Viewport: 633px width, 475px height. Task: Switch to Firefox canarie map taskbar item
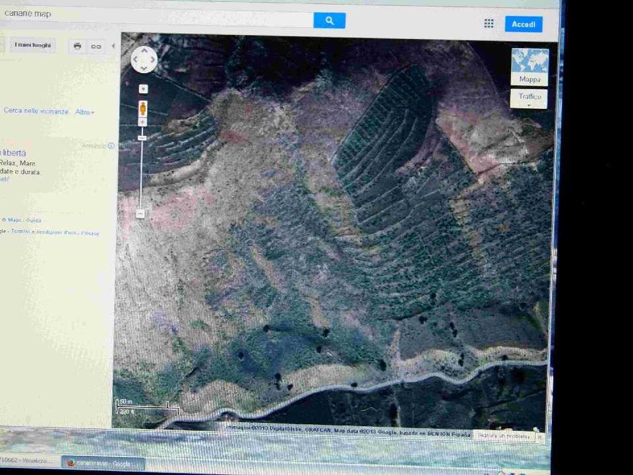pos(103,463)
